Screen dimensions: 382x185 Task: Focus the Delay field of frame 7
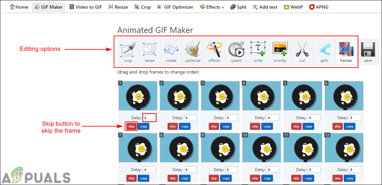(149, 170)
